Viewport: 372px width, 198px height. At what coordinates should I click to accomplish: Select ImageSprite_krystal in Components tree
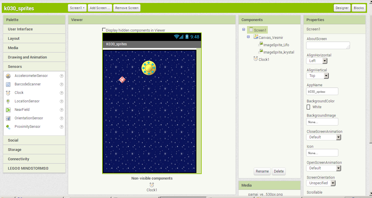(x=279, y=52)
